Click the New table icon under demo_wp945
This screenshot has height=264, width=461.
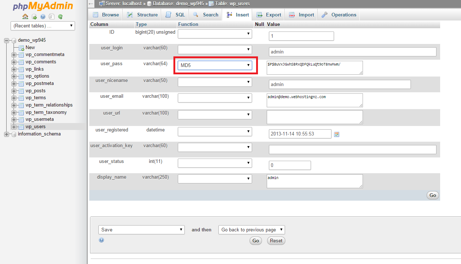(x=21, y=48)
